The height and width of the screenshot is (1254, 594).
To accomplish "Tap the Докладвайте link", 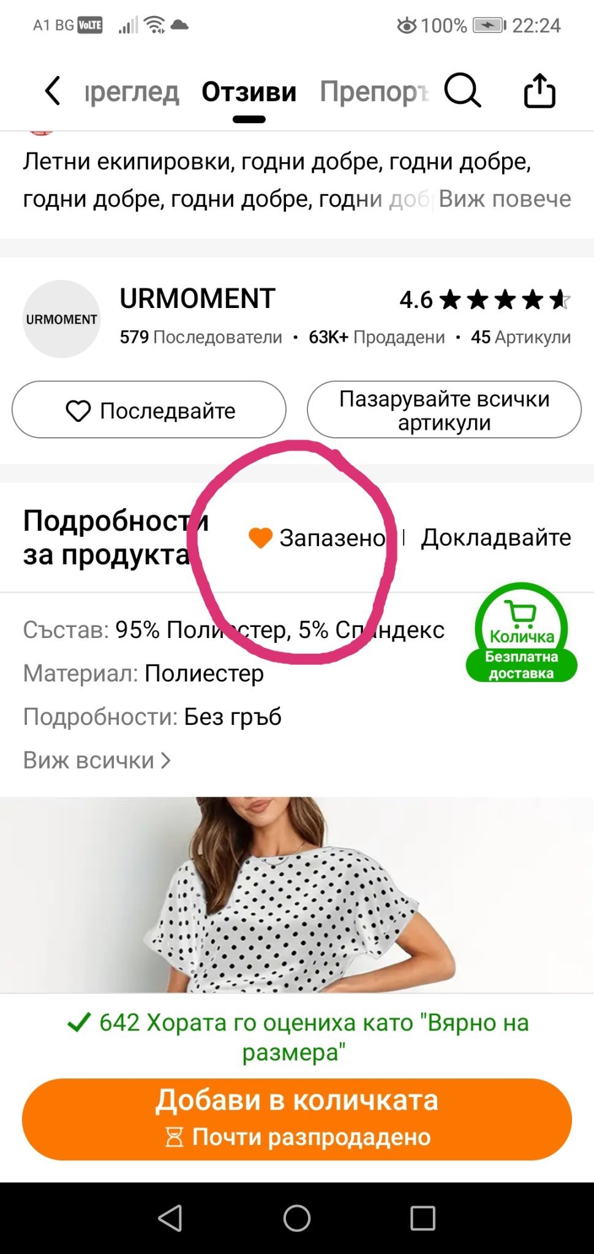I will point(496,538).
